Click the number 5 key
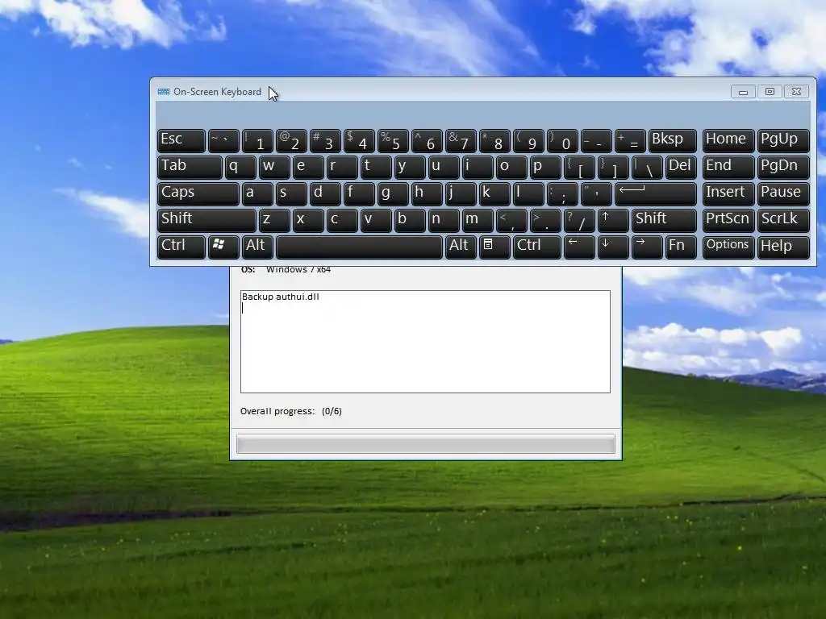Screen dimensions: 826x619 tap(393, 140)
